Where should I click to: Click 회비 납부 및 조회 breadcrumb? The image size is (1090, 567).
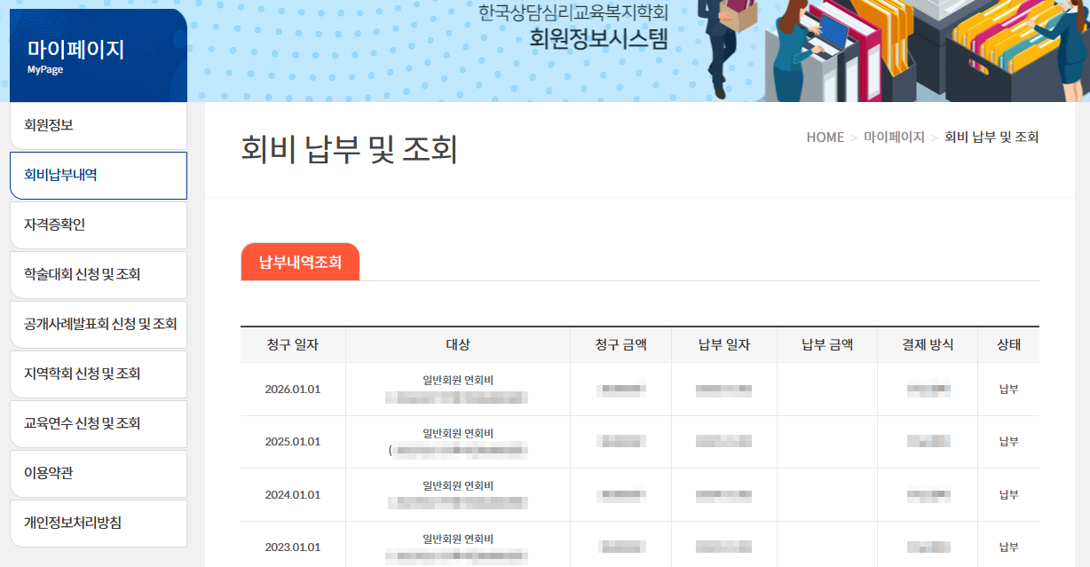point(991,138)
